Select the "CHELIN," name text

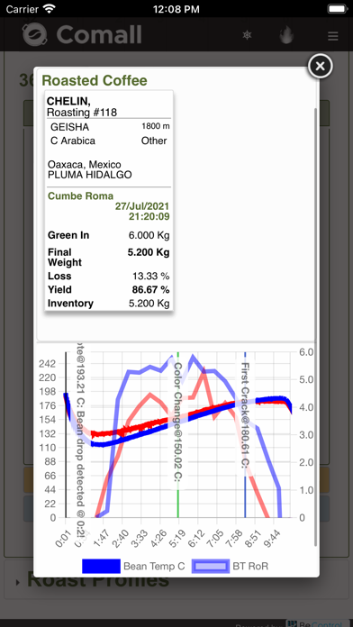(68, 102)
